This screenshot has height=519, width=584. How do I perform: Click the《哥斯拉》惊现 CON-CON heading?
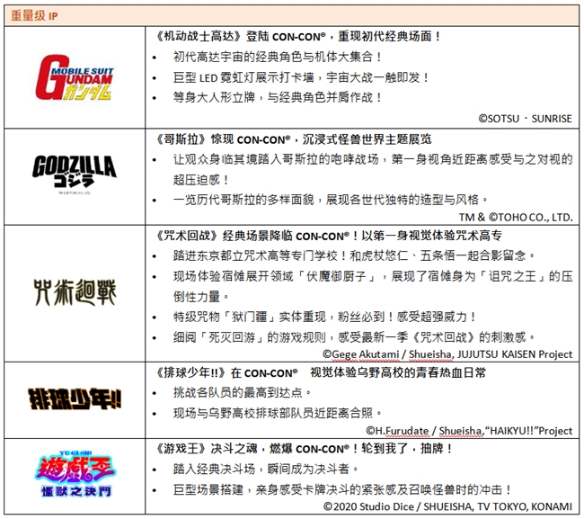(288, 139)
